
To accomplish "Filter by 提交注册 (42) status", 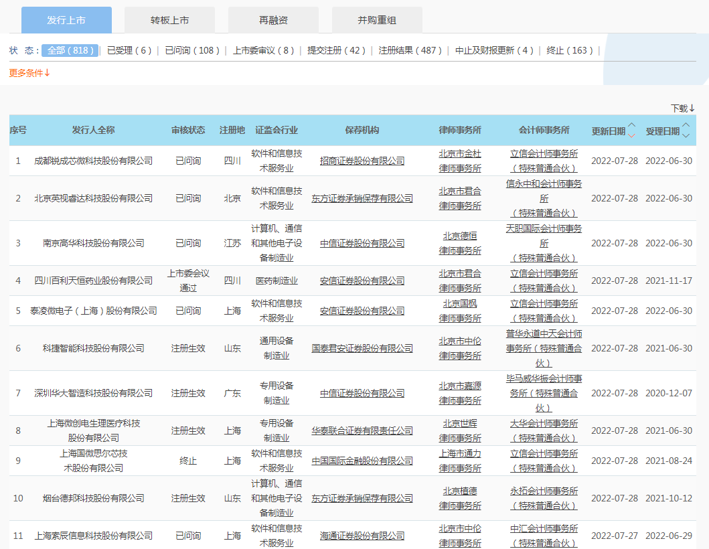I will (337, 50).
